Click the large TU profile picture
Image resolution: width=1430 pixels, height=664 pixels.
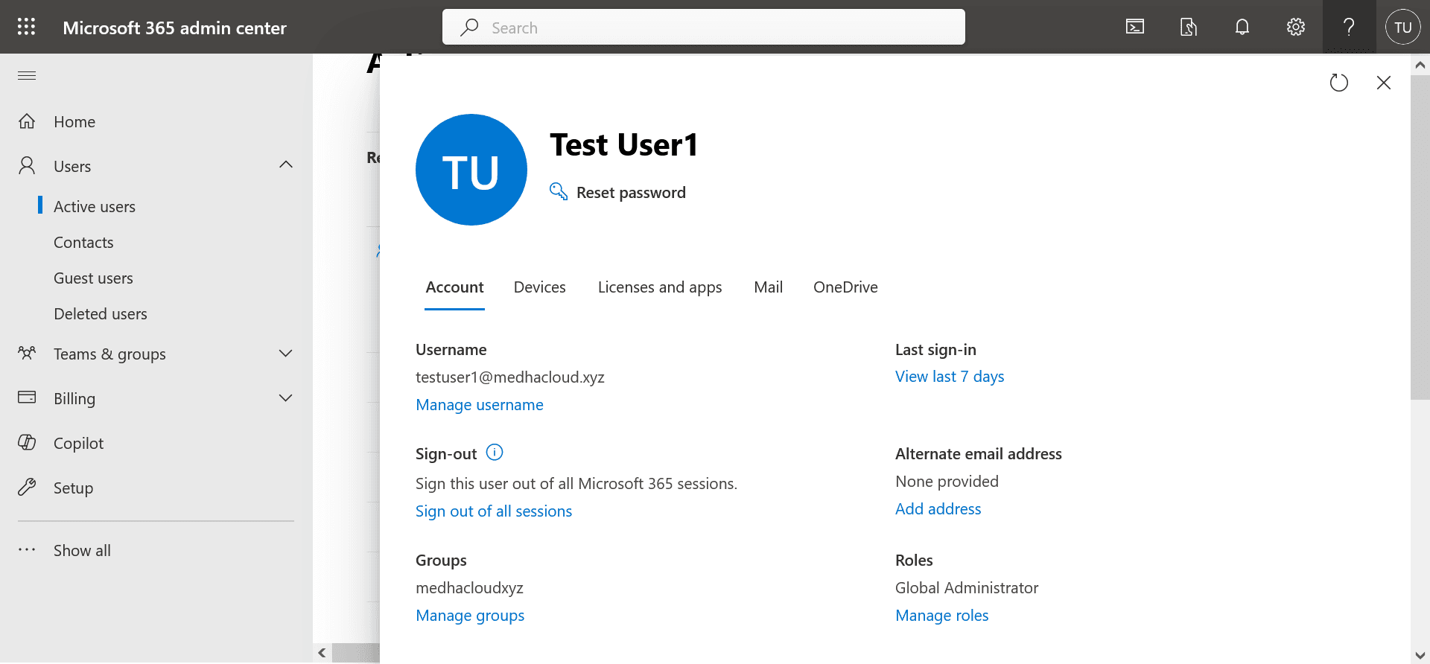471,170
